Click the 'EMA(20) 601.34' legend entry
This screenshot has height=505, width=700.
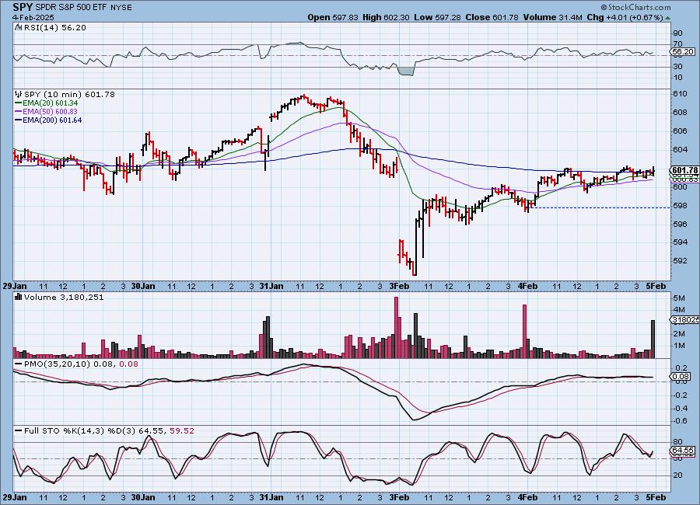50,103
